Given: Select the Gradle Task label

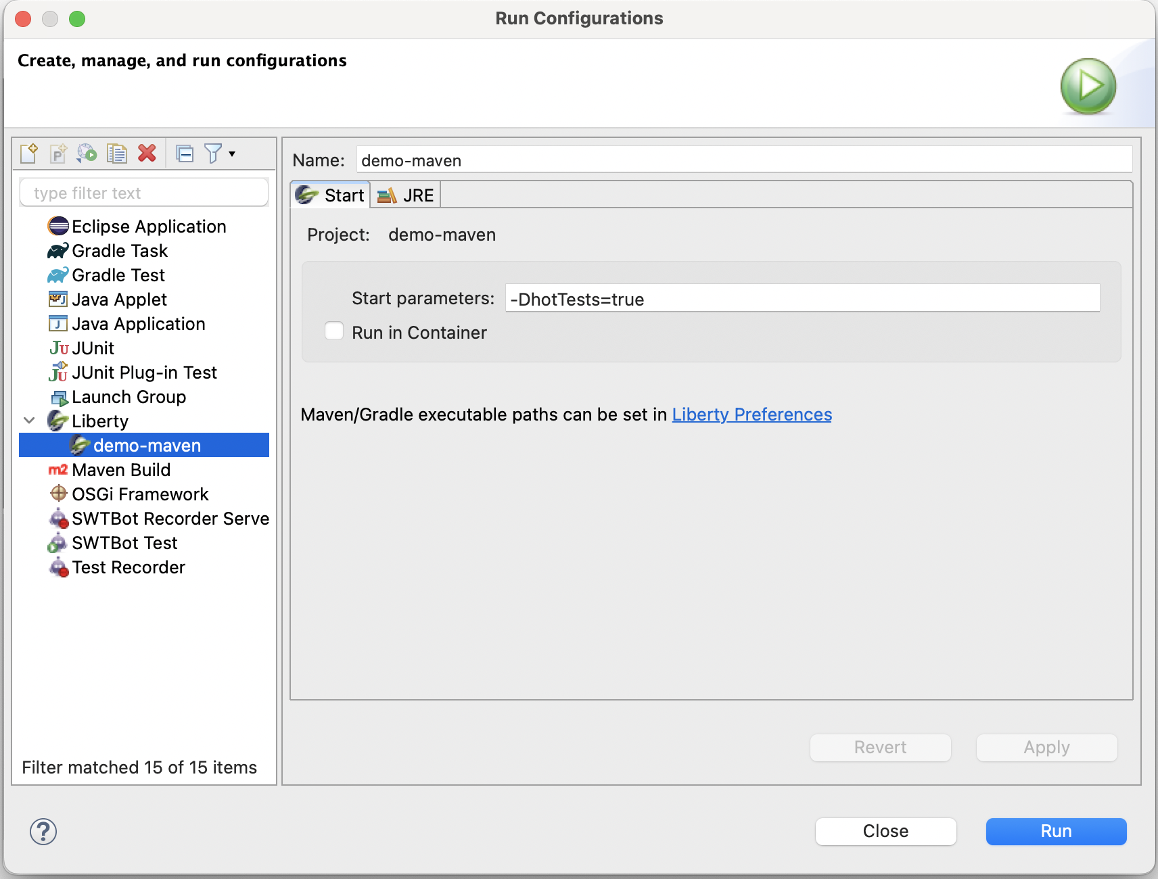Looking at the screenshot, I should coord(120,251).
